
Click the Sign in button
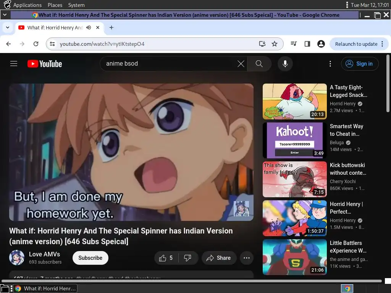360,64
